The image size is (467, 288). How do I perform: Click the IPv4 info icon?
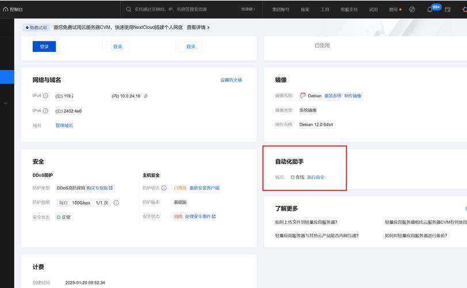[x=45, y=96]
